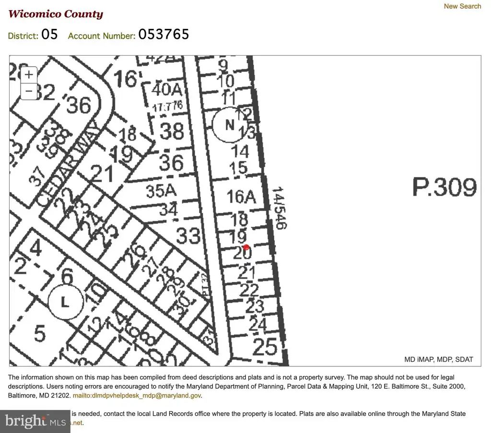Image resolution: width=491 pixels, height=433 pixels.
Task: Click the MD iMAP, MDP, SDAT attribution
Action: (x=439, y=360)
